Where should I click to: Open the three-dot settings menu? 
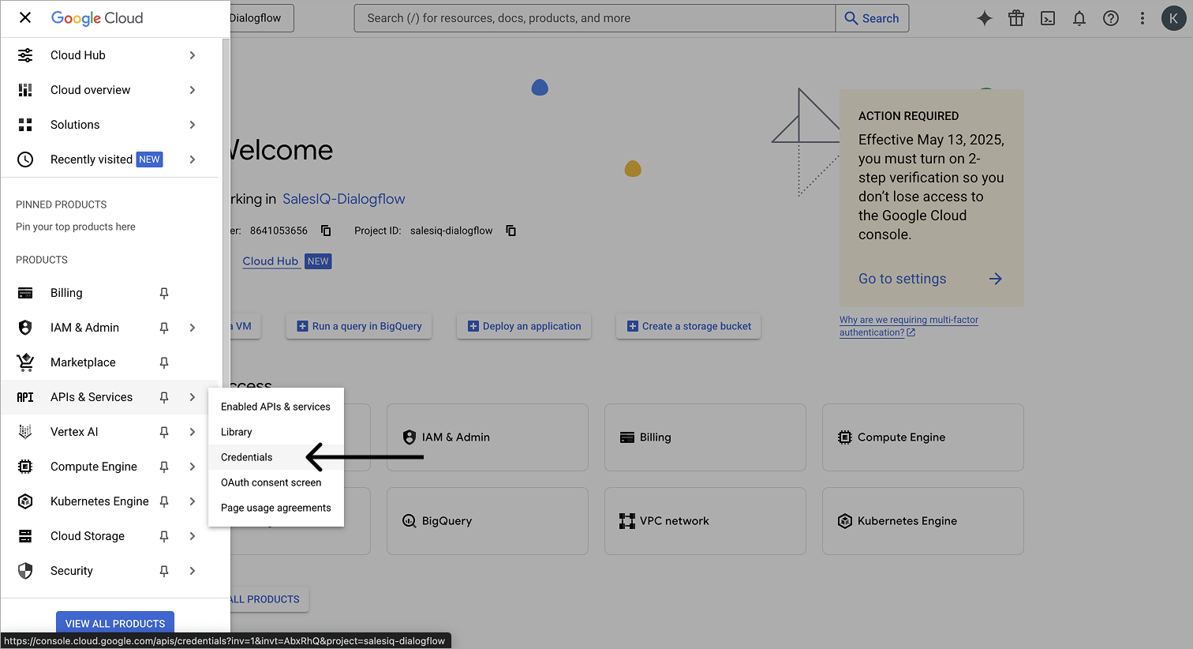coord(1143,18)
